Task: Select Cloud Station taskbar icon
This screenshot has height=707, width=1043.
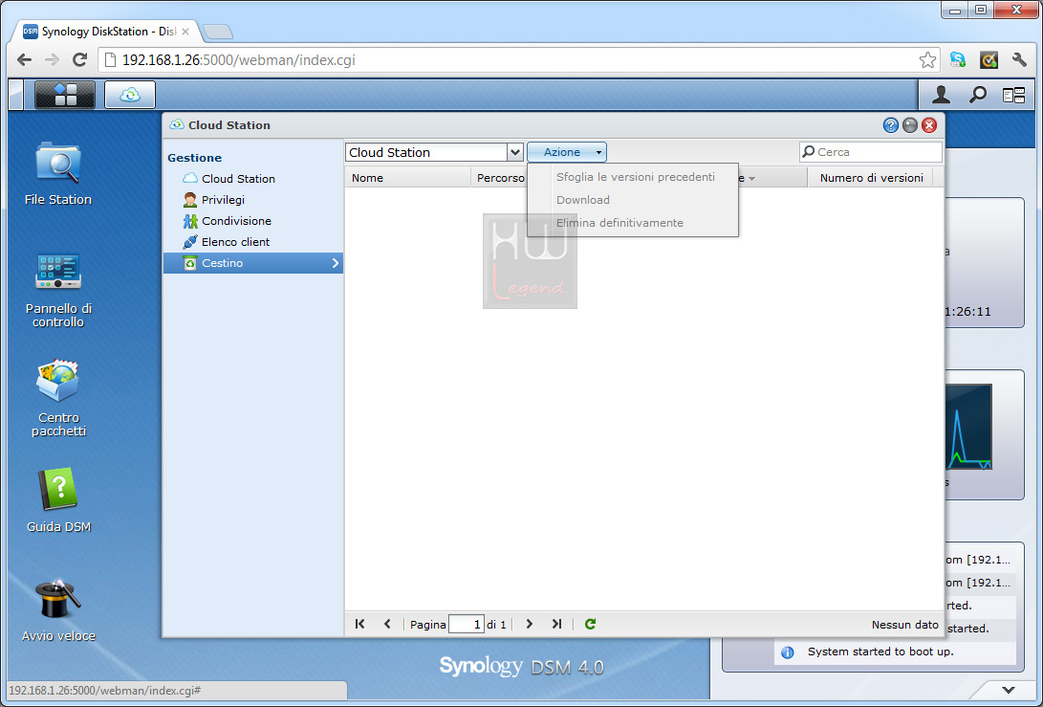Action: click(130, 95)
